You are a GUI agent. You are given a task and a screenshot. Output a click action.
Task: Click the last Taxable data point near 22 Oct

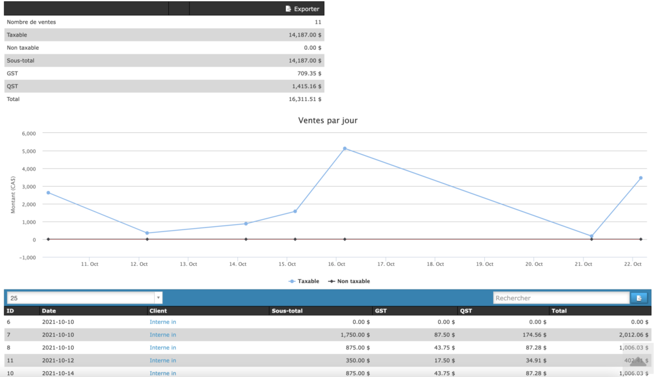click(x=640, y=178)
